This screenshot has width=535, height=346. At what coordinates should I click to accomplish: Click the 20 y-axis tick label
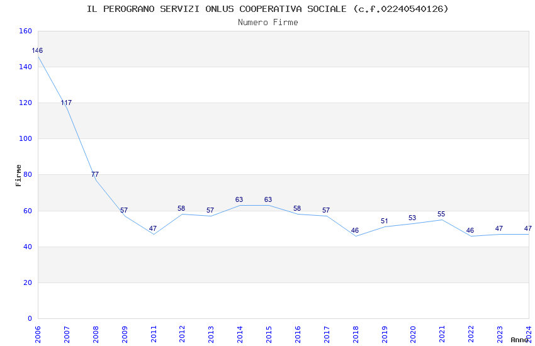click(28, 282)
